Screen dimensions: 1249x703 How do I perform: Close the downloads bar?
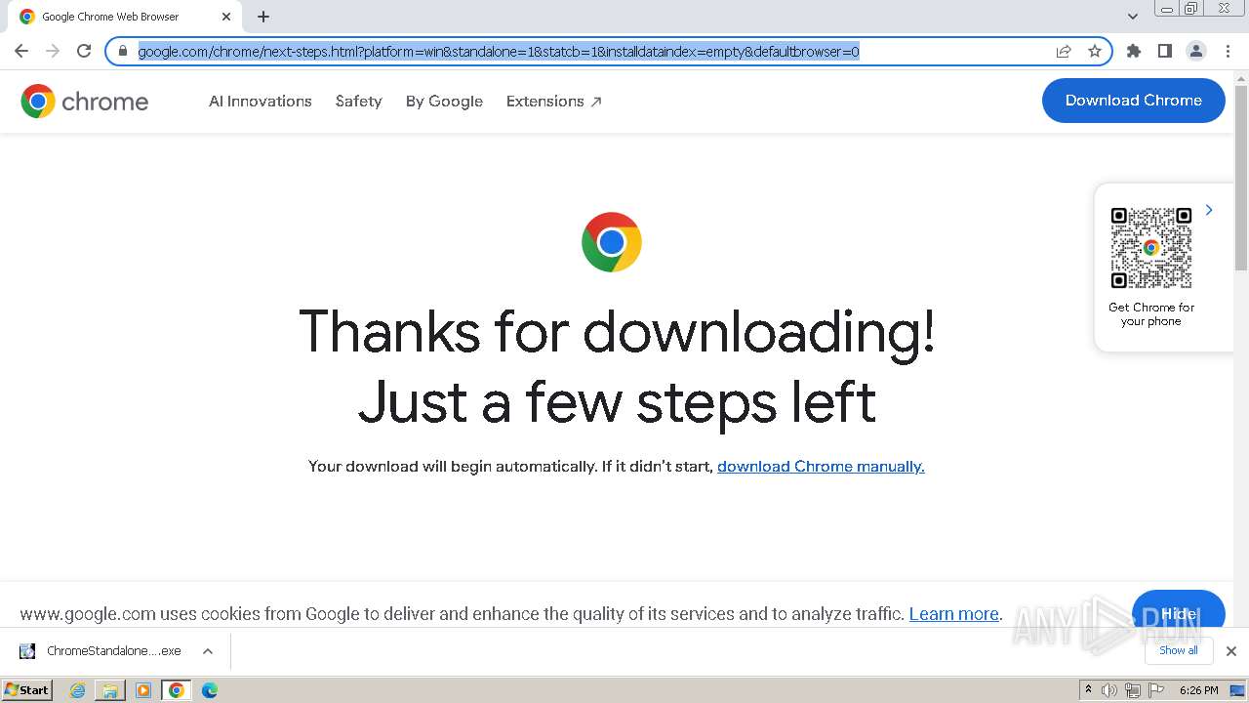tap(1231, 651)
